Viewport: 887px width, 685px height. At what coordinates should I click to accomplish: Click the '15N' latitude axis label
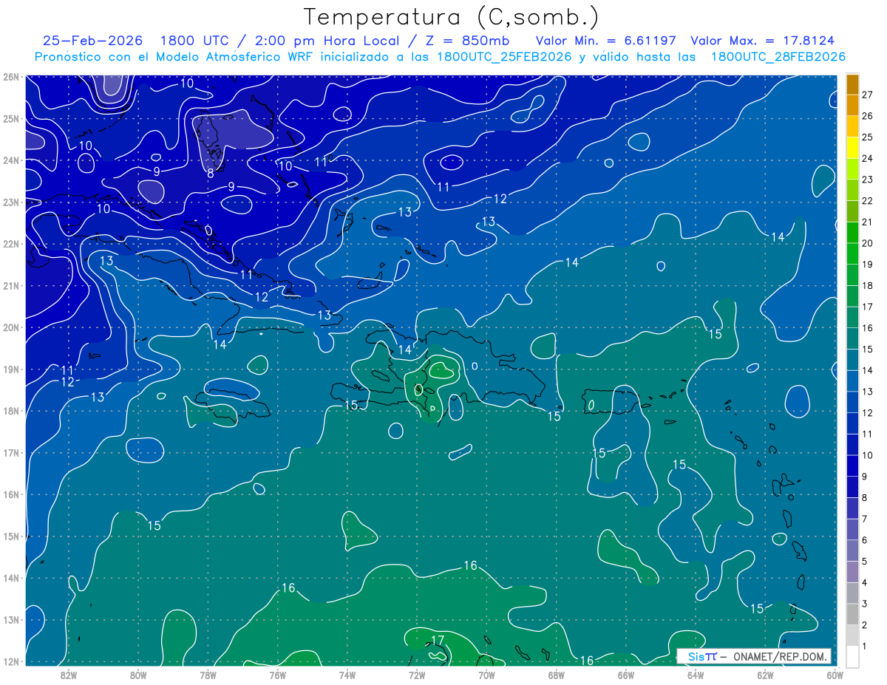point(10,536)
